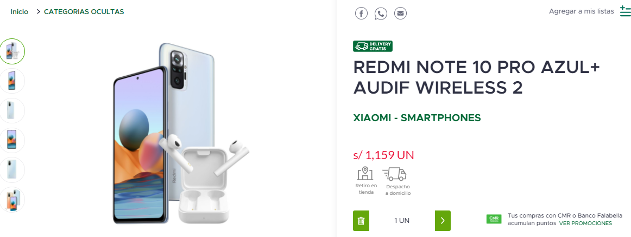Select third thumbnail showing phone back

[12, 110]
